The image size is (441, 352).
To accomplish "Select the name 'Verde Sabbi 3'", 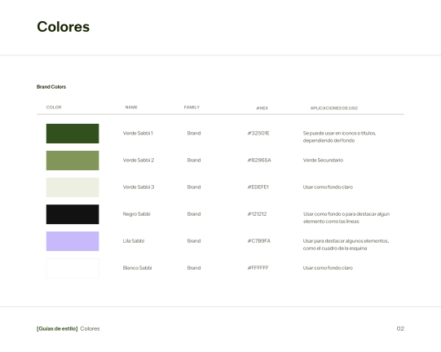I will tap(139, 187).
